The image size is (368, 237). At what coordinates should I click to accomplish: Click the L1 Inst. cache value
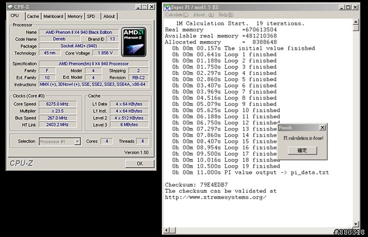coord(129,111)
